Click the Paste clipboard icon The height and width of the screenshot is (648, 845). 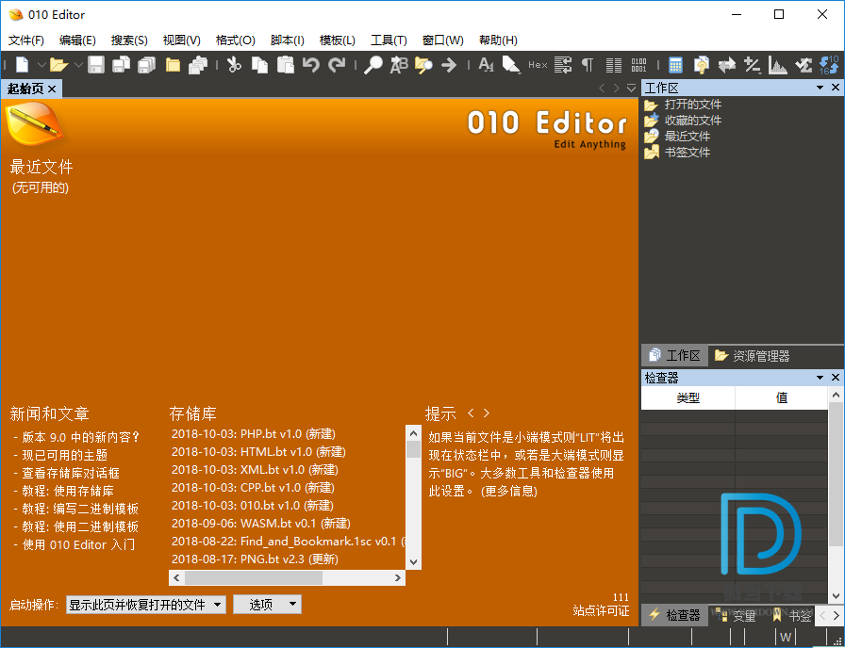285,65
